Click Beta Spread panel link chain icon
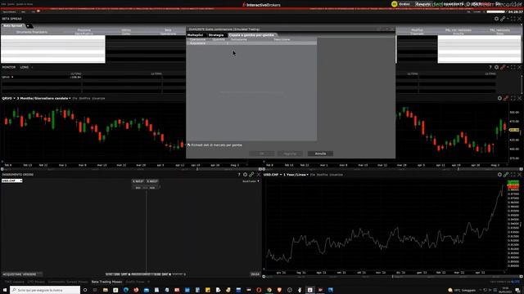The width and height of the screenshot is (524, 294). pos(503,19)
